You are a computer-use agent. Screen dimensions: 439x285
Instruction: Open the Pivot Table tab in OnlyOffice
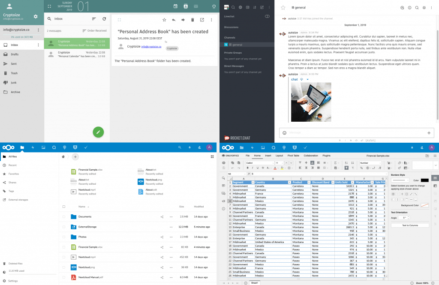tap(294, 156)
